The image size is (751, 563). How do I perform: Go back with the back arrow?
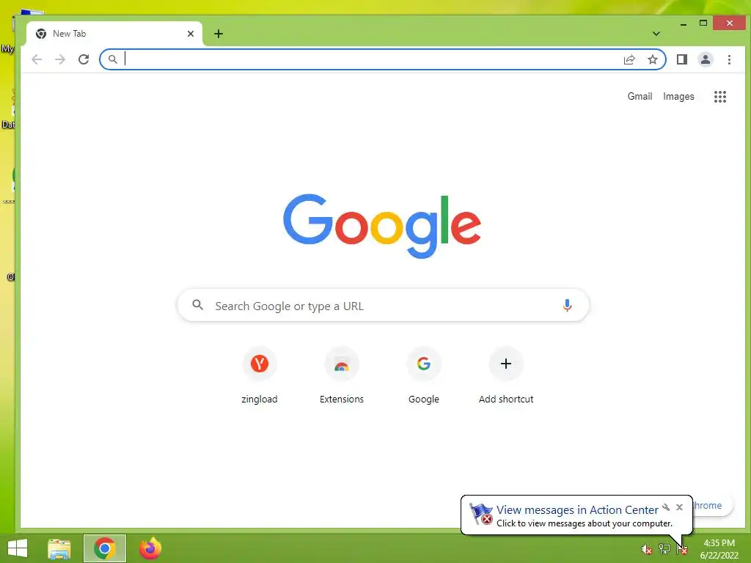coord(37,59)
